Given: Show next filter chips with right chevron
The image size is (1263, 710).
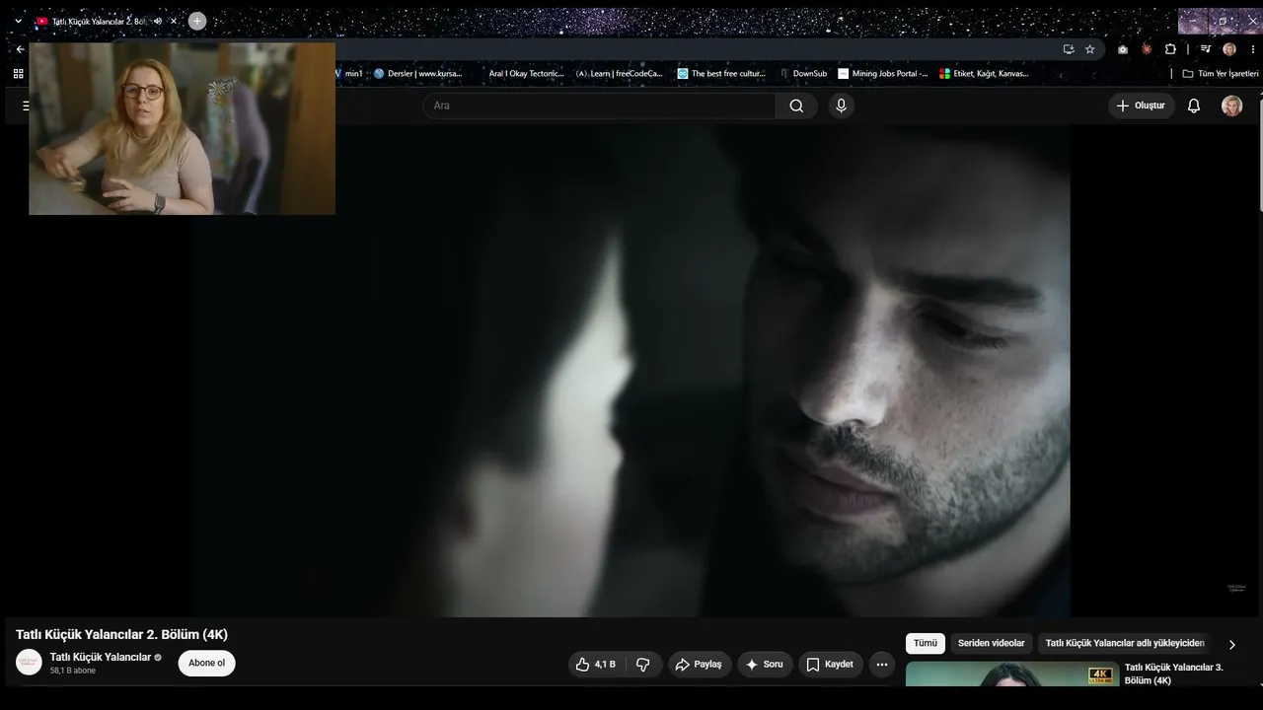Looking at the screenshot, I should tap(1231, 644).
